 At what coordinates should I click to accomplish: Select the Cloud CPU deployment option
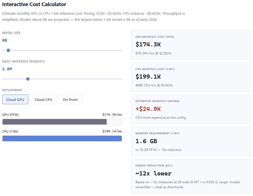(x=43, y=99)
